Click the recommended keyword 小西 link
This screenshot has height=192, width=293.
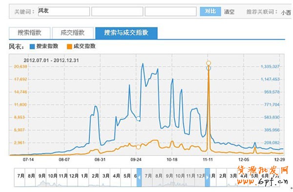[286, 12]
